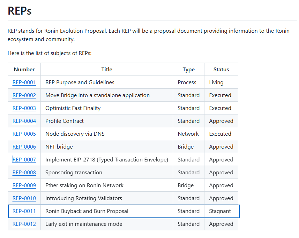Click 'Approved' status in REP-0012 row
Viewport: 299px width, 238px height.
(221, 224)
